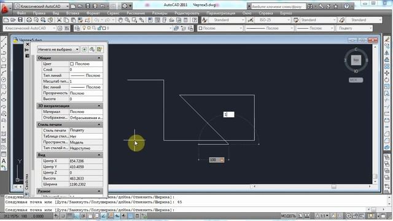Collapse the Вид section in Properties
Screen dimensions: 393x221
(x=99, y=155)
